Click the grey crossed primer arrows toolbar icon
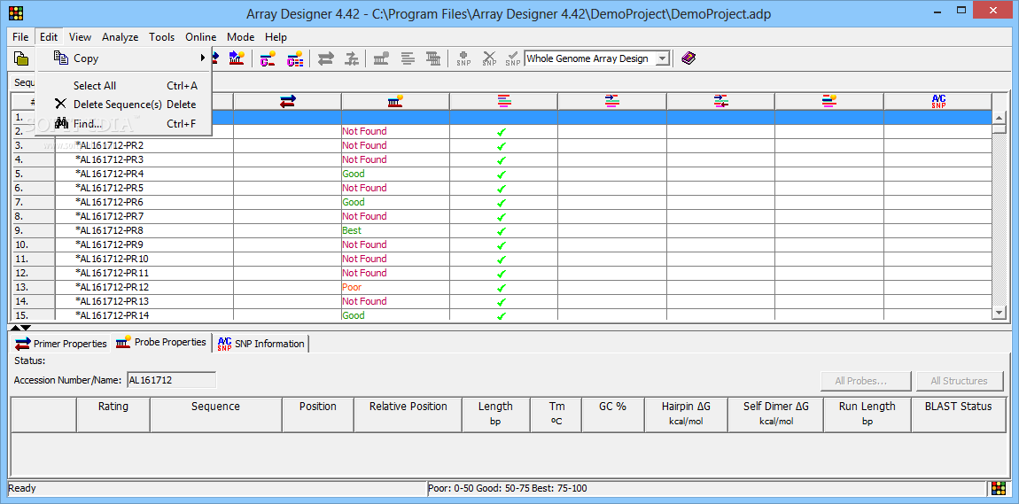The width and height of the screenshot is (1019, 504). (352, 58)
